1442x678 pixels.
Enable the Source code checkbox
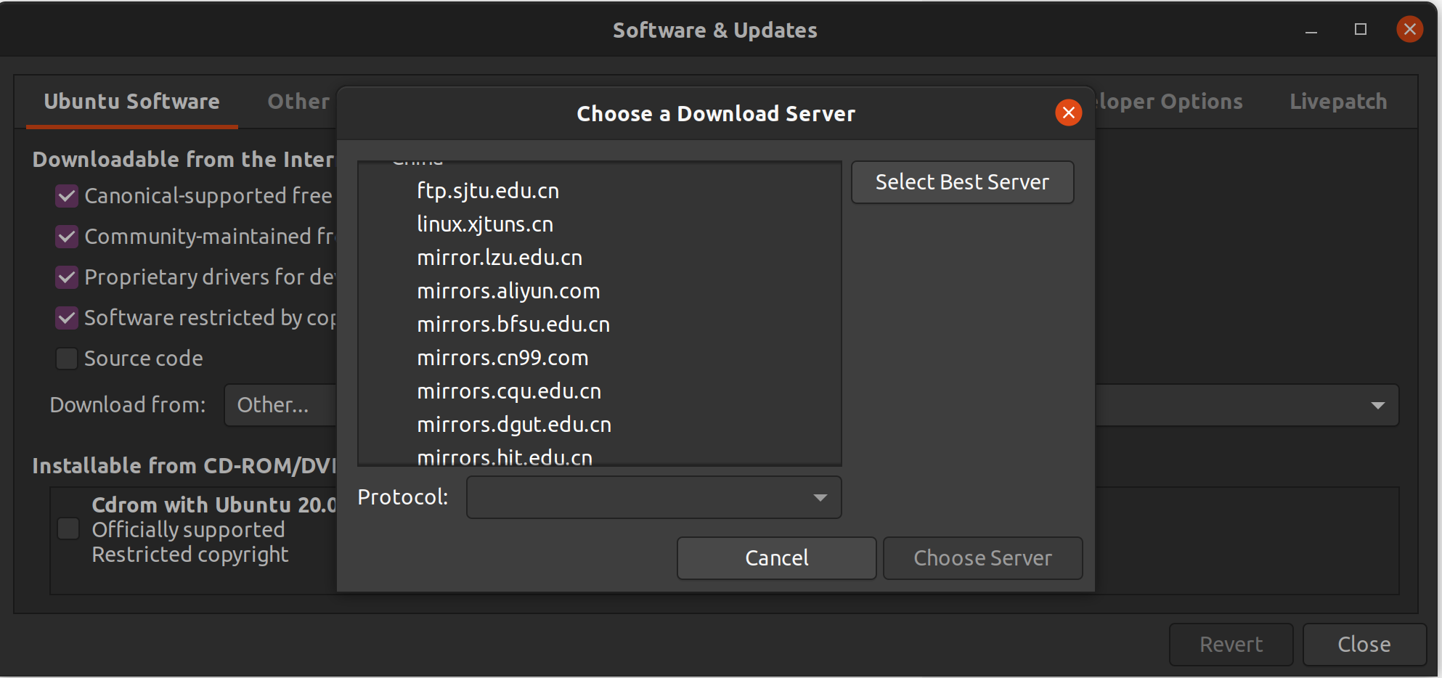click(67, 359)
